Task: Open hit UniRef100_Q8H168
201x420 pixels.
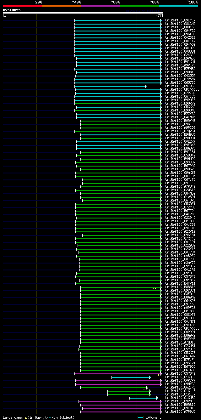Action: pos(180,27)
